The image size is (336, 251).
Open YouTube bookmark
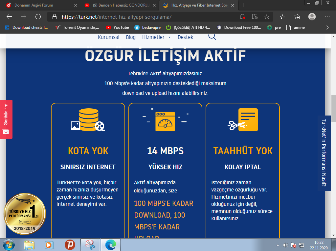tap(118, 27)
